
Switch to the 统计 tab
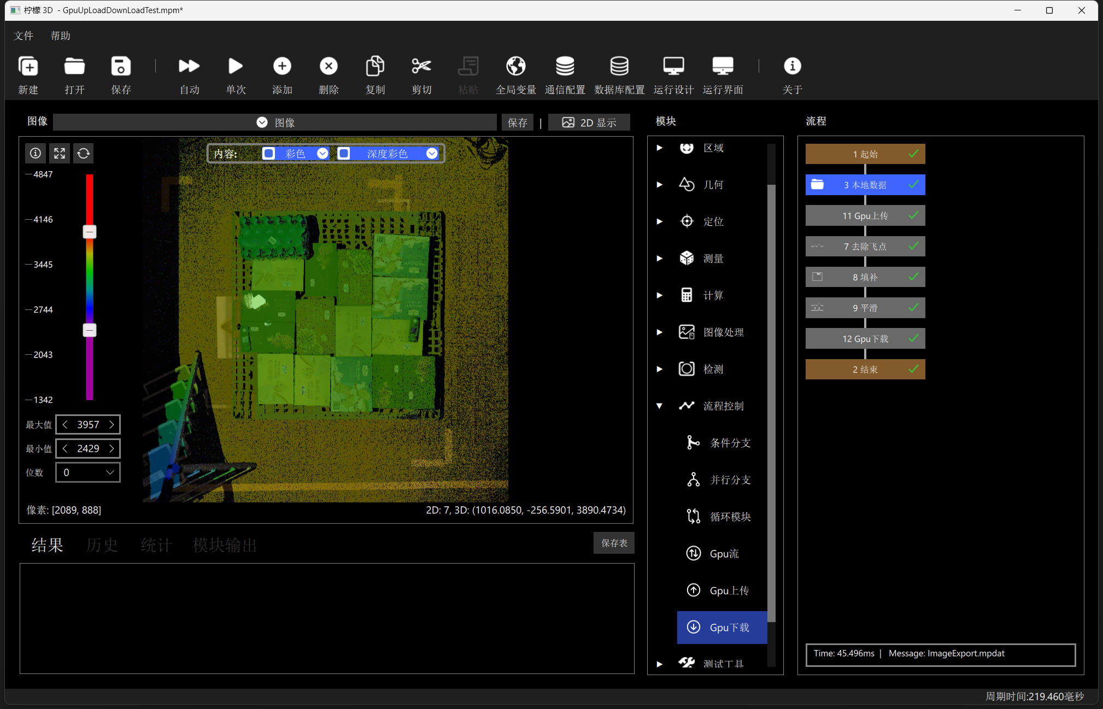[156, 545]
